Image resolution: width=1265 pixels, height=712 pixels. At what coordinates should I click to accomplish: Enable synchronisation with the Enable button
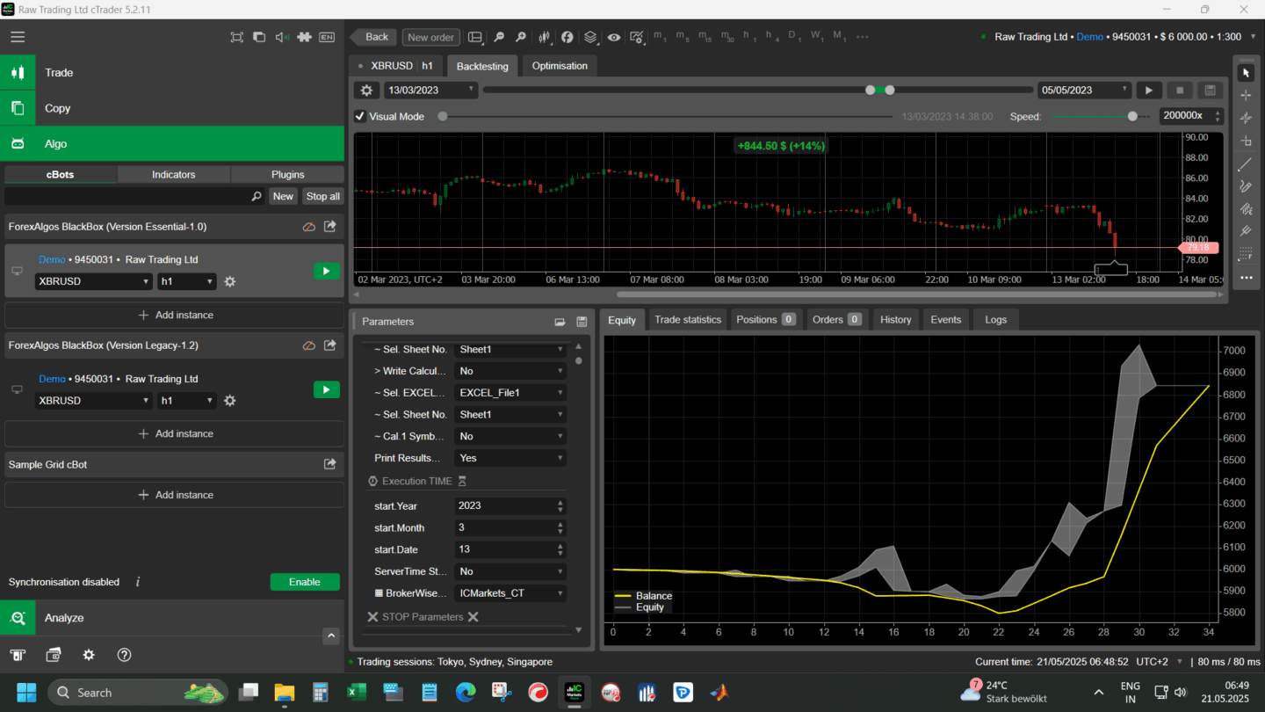point(304,582)
